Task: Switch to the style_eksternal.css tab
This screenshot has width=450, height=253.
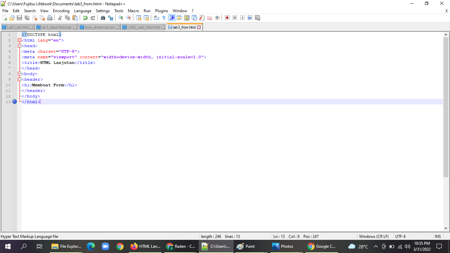Action: coord(99,27)
